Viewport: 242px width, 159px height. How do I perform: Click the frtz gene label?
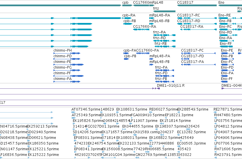156,9
